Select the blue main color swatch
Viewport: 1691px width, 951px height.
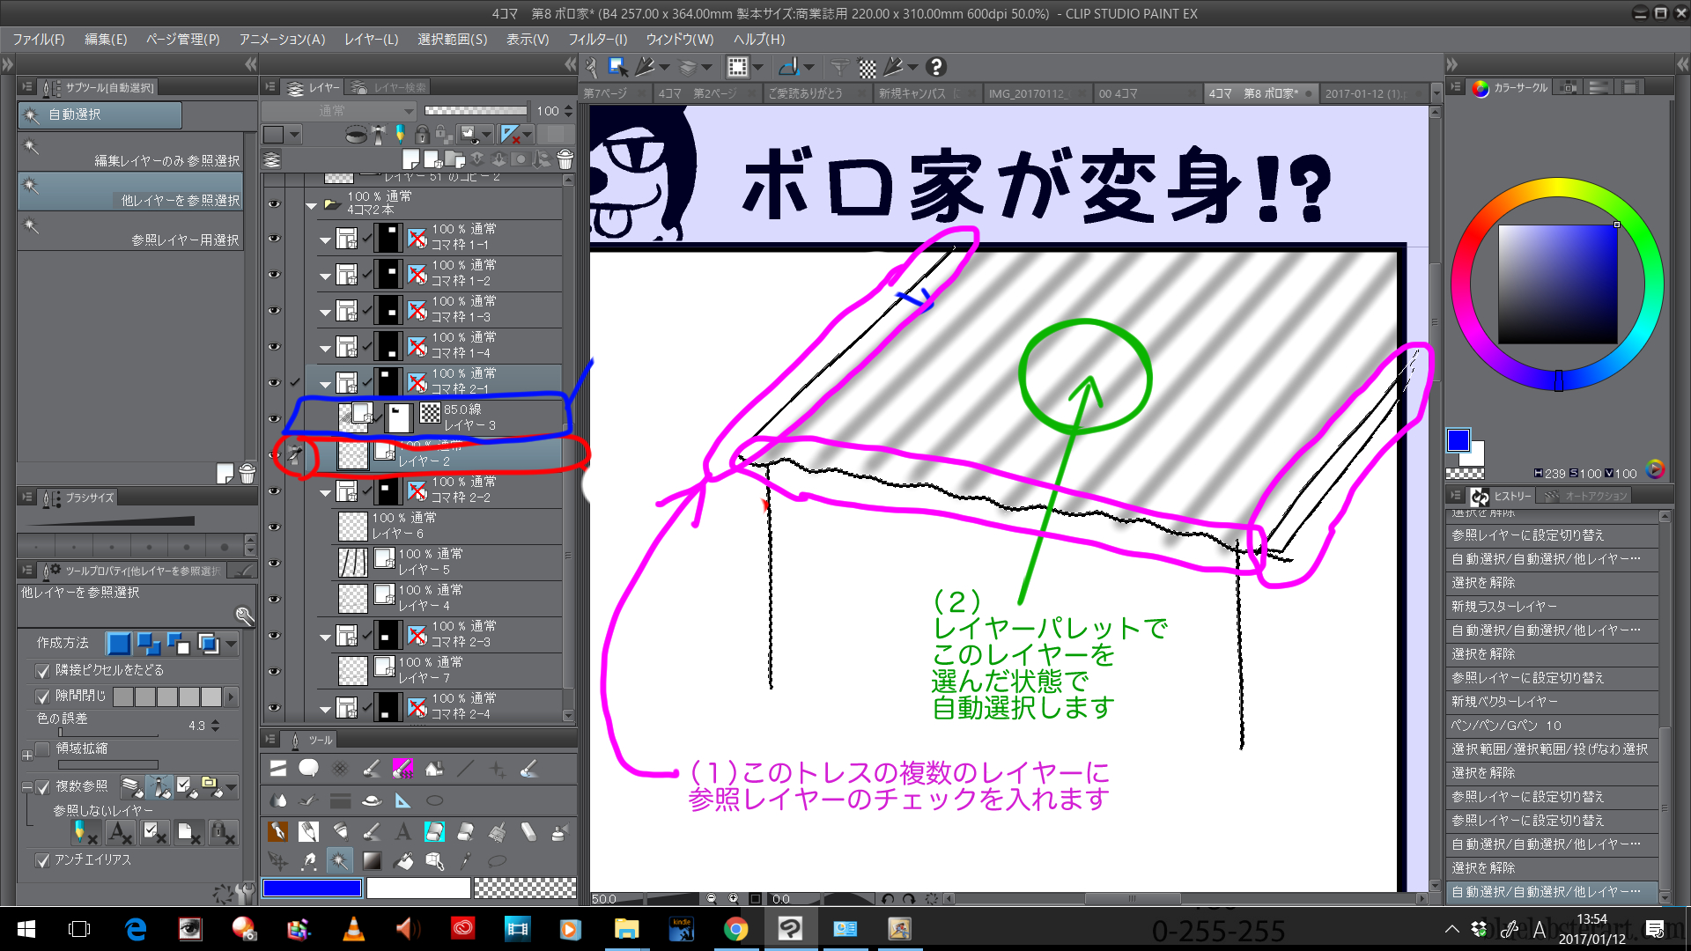pyautogui.click(x=1458, y=440)
